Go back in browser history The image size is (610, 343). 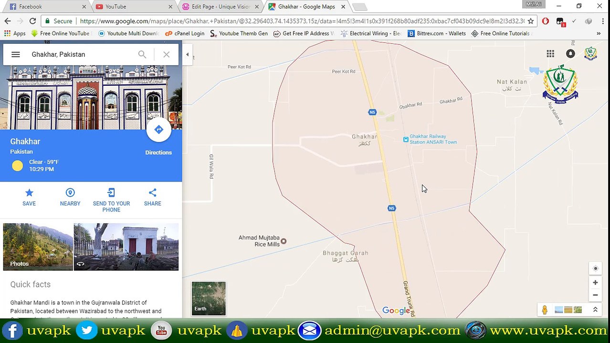pos(8,21)
